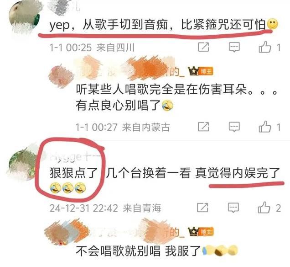Viewport: 290px width, 267px height.
Task: Tap the crown icon on last blogger reply
Action: click(x=193, y=231)
